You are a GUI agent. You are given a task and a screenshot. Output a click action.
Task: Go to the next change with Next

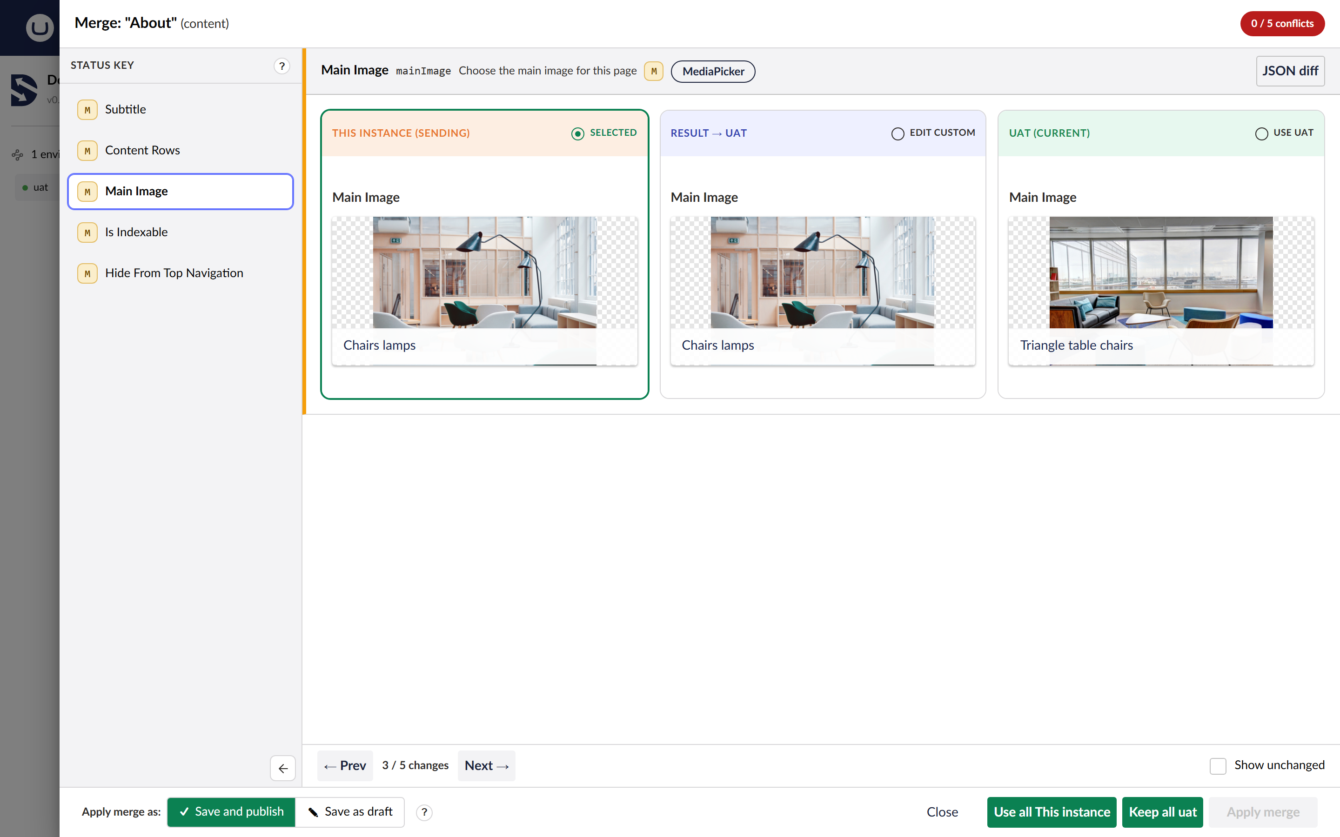(x=486, y=765)
